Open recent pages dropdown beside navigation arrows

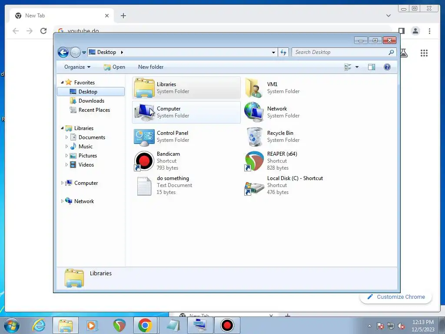coord(84,53)
